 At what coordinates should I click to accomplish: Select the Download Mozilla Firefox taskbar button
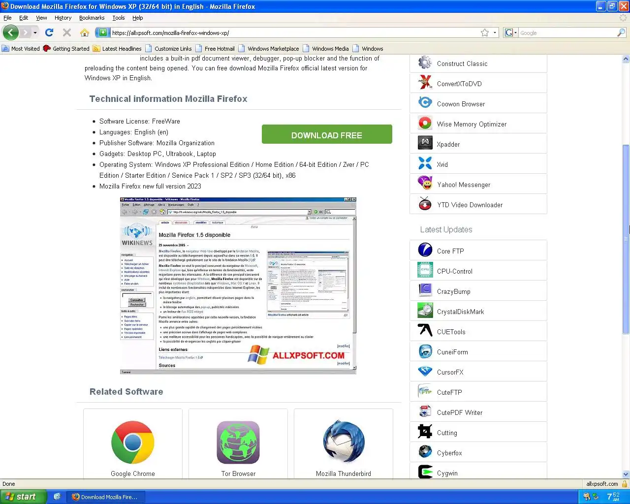point(106,497)
